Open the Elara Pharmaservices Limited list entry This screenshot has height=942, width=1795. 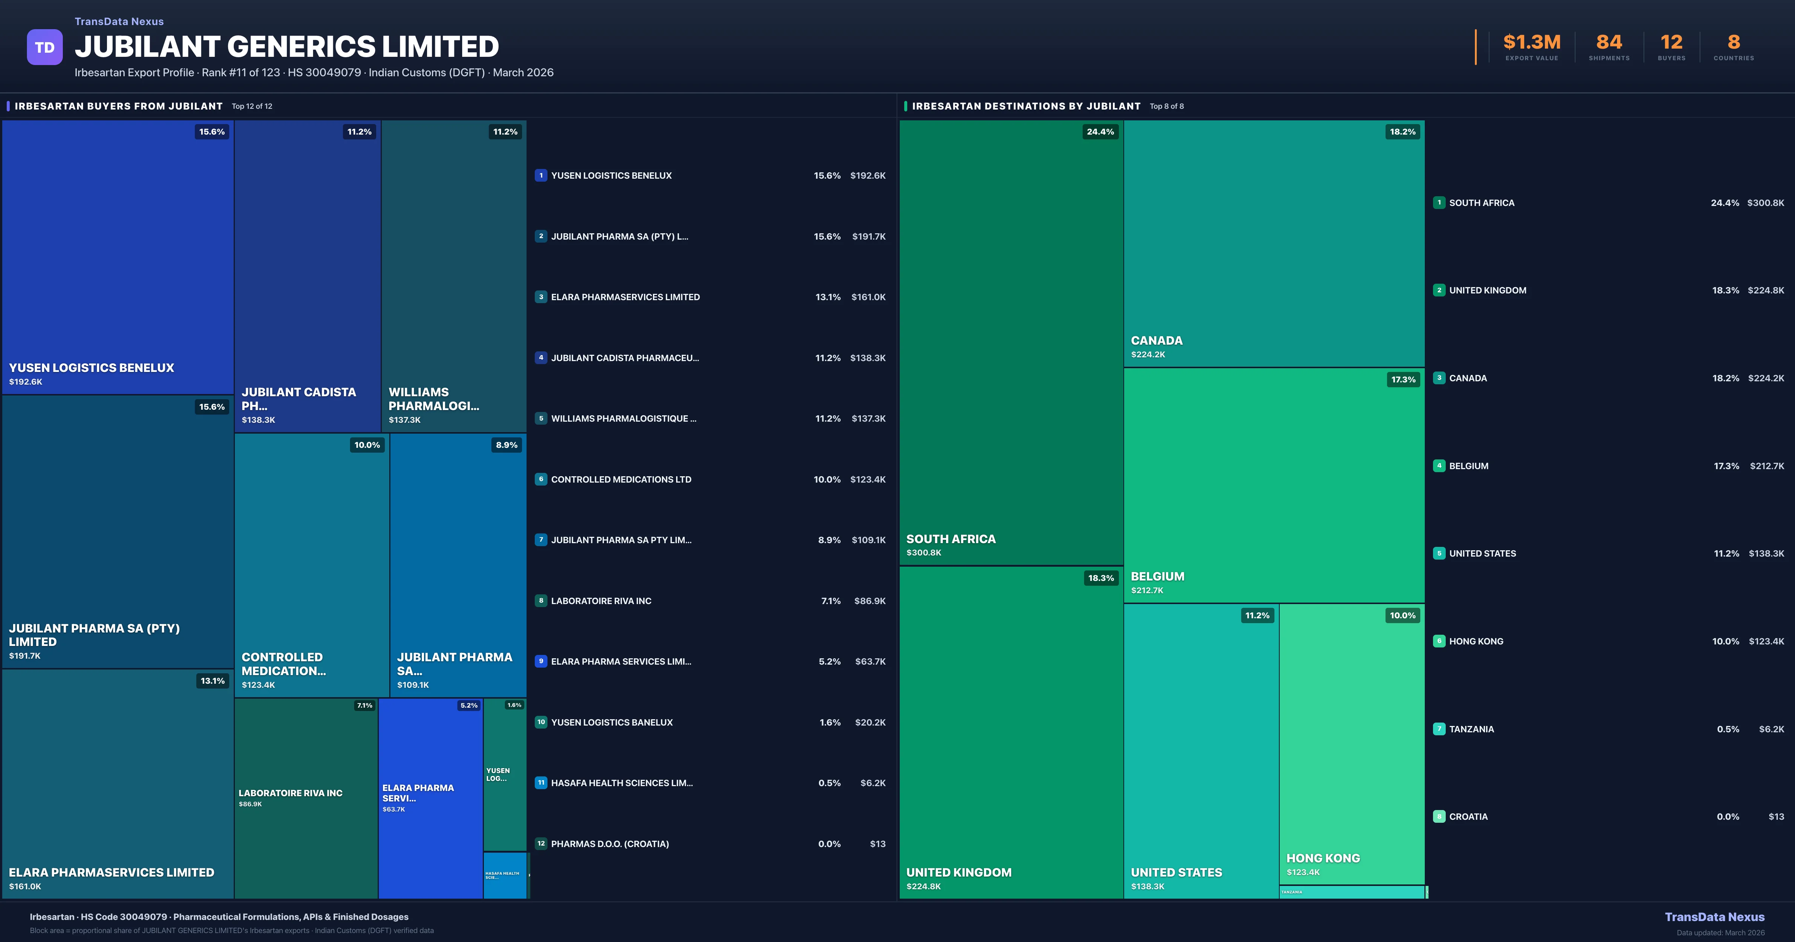[x=625, y=298]
